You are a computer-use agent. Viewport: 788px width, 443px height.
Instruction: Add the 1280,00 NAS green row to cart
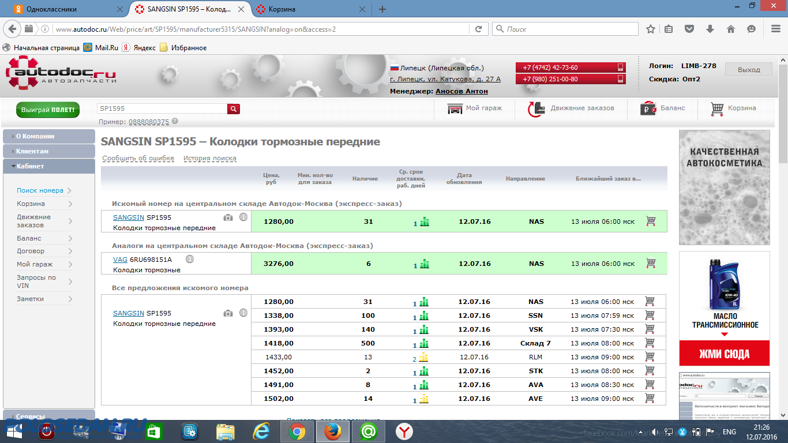coord(651,221)
